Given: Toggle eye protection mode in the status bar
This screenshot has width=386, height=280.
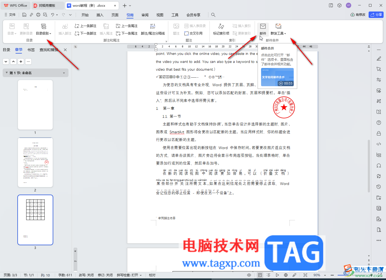Looking at the screenshot, I should click(249, 275).
